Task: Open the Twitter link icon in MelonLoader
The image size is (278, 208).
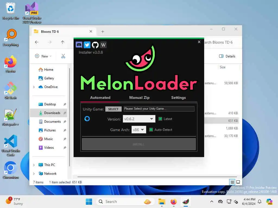Action: point(87,45)
